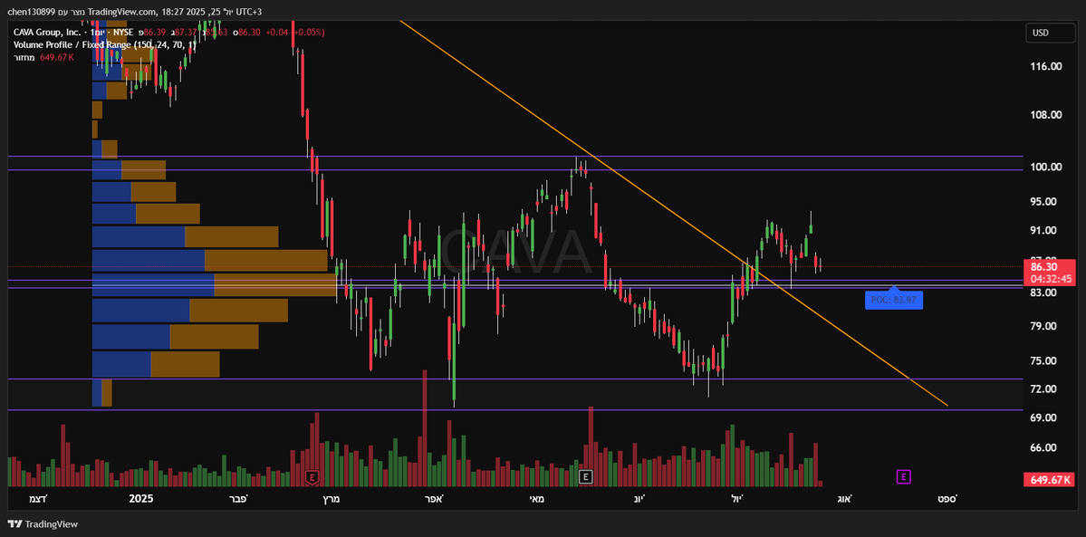Click the 116.00 price axis label
1086x537 pixels.
click(x=1046, y=66)
